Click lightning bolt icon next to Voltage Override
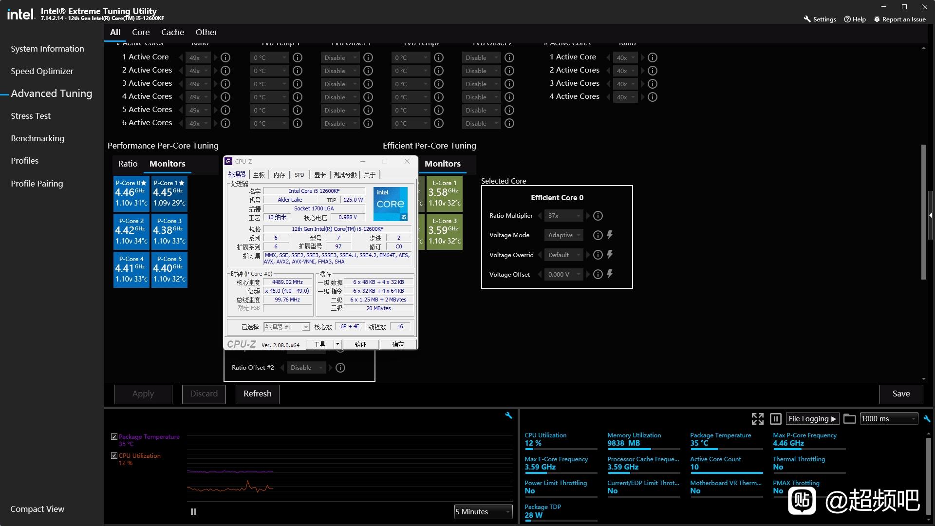This screenshot has height=526, width=935. tap(610, 255)
